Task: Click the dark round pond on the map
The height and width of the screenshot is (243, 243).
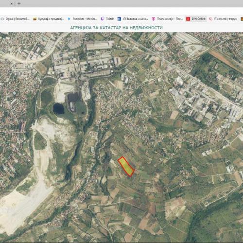Action: tap(58, 108)
